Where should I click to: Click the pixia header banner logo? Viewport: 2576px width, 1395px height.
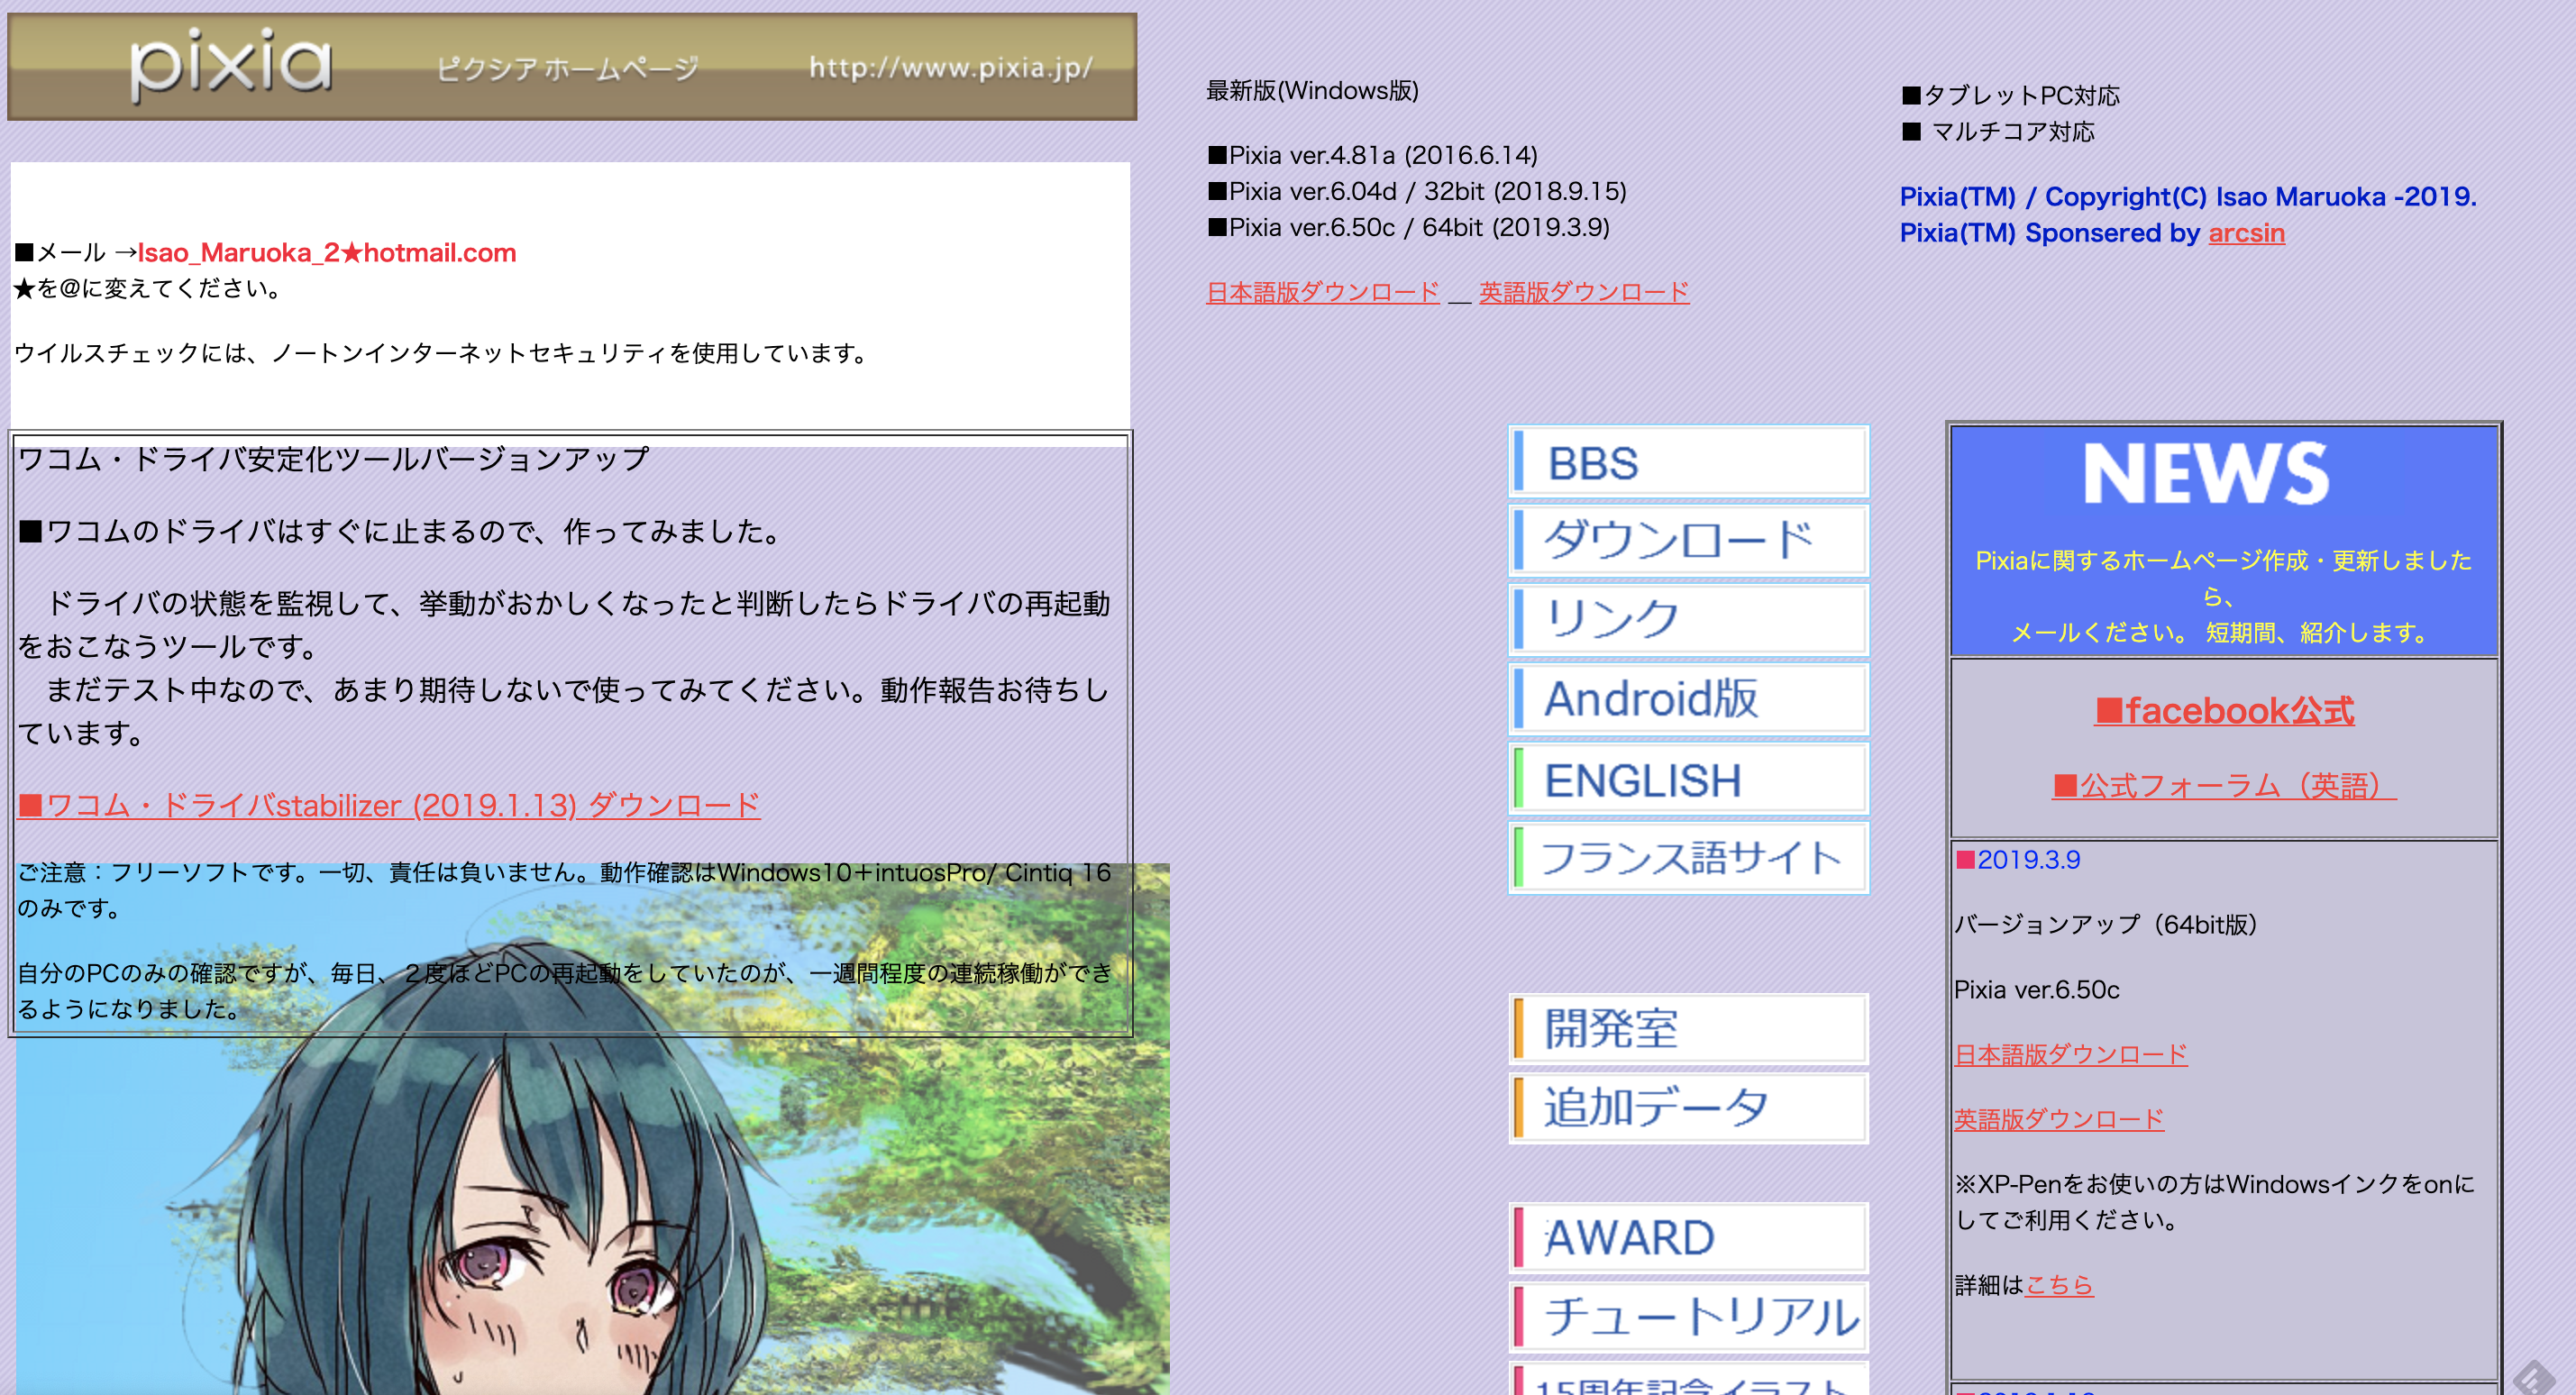click(572, 67)
